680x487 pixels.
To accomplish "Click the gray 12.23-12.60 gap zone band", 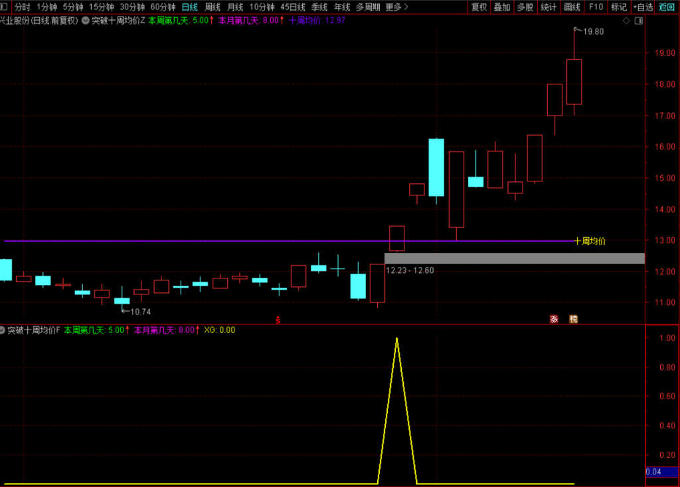I will 515,258.
